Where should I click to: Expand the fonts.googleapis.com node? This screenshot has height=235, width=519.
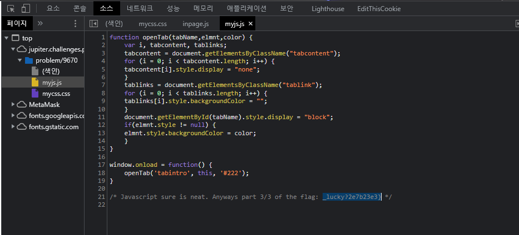(13, 116)
